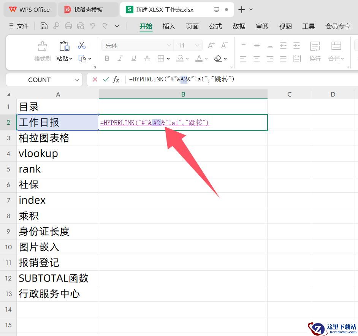The height and width of the screenshot is (336, 358).
Task: Toggle Underline formatting
Action: [x=133, y=59]
